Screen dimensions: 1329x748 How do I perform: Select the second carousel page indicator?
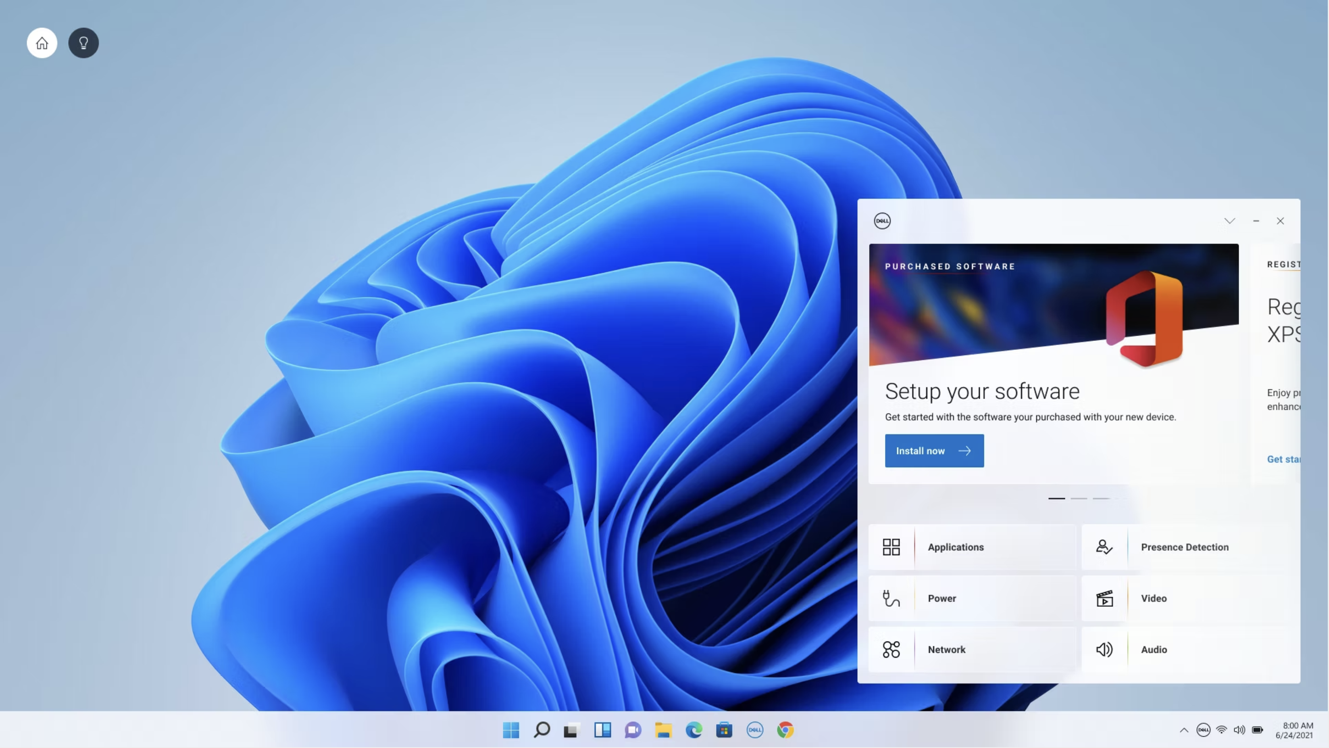pos(1079,498)
